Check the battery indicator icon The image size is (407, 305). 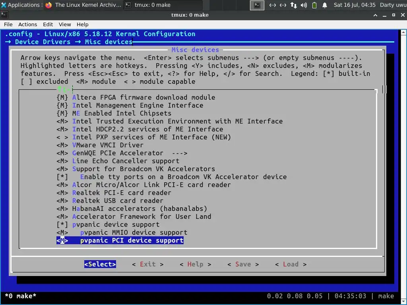pos(314,5)
